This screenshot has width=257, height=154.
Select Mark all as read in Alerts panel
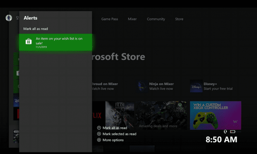[x=36, y=29]
